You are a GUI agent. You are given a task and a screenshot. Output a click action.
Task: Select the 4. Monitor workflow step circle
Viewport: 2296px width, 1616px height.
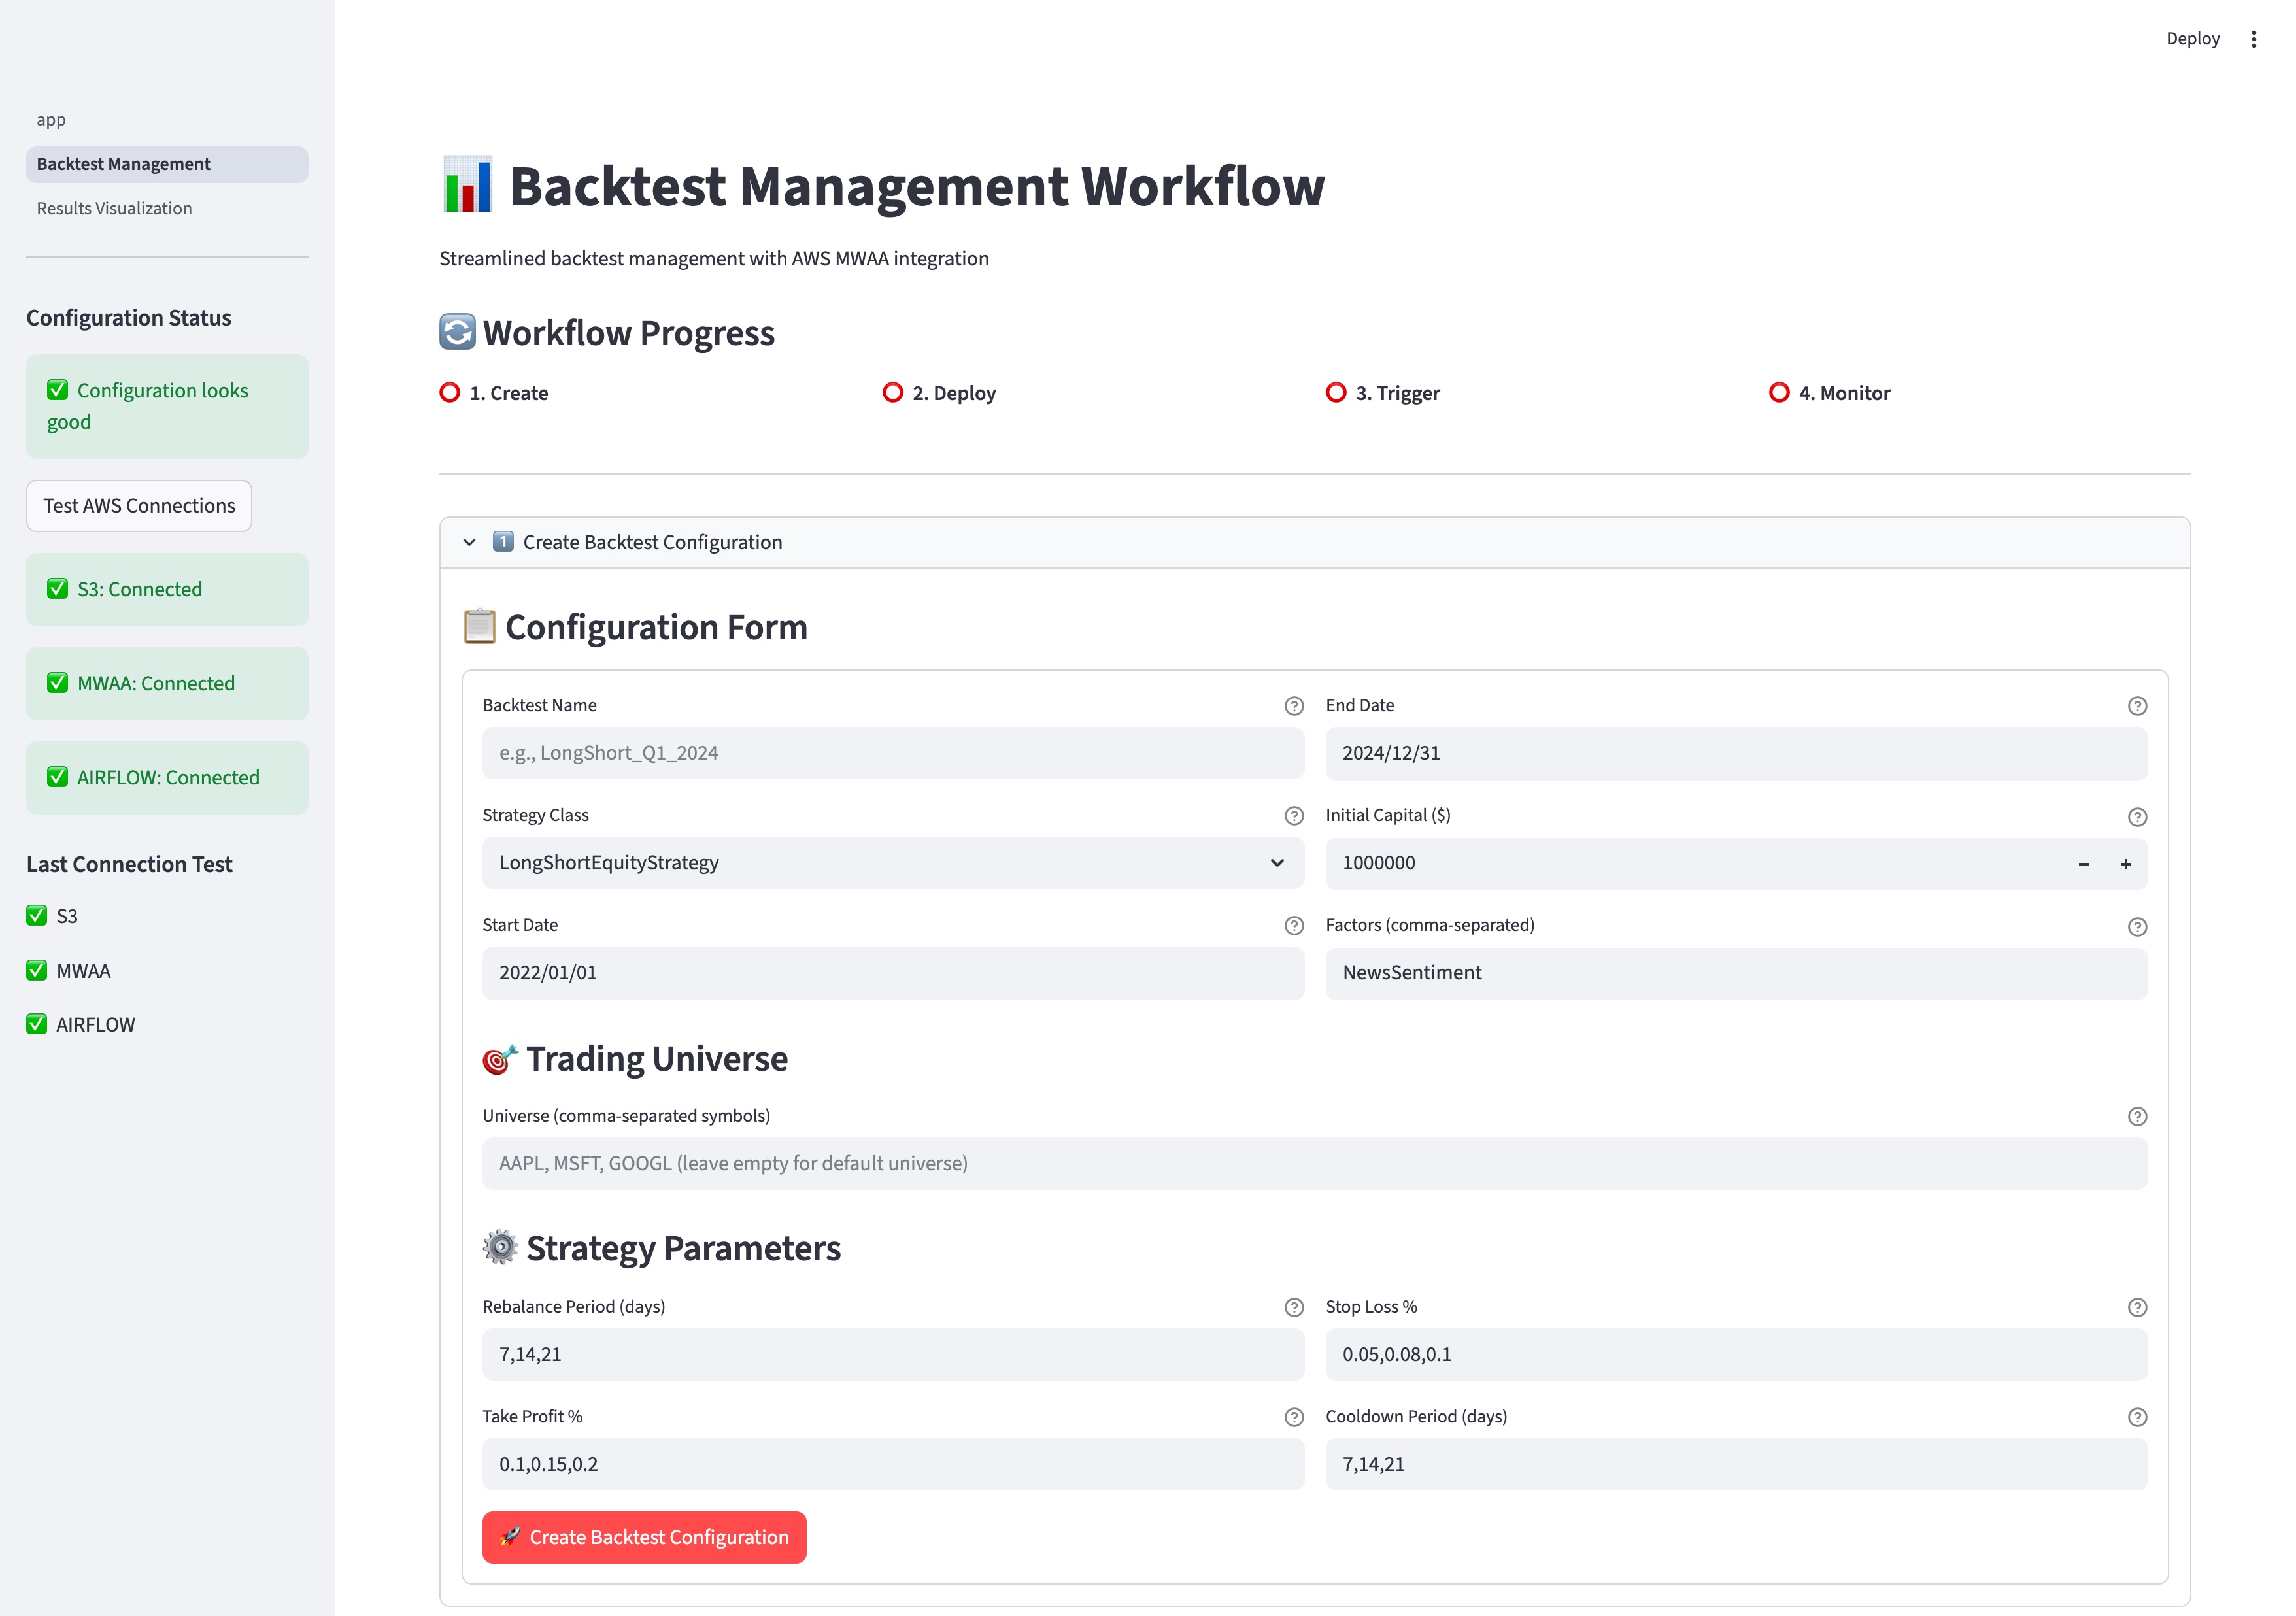(x=1779, y=392)
